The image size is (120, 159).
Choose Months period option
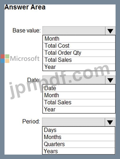(79, 137)
